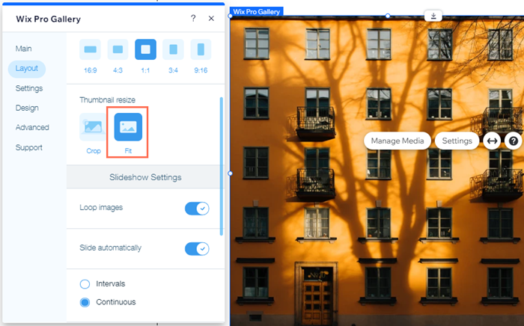Choose the 1:1 square ratio icon
The height and width of the screenshot is (326, 524).
pos(145,49)
